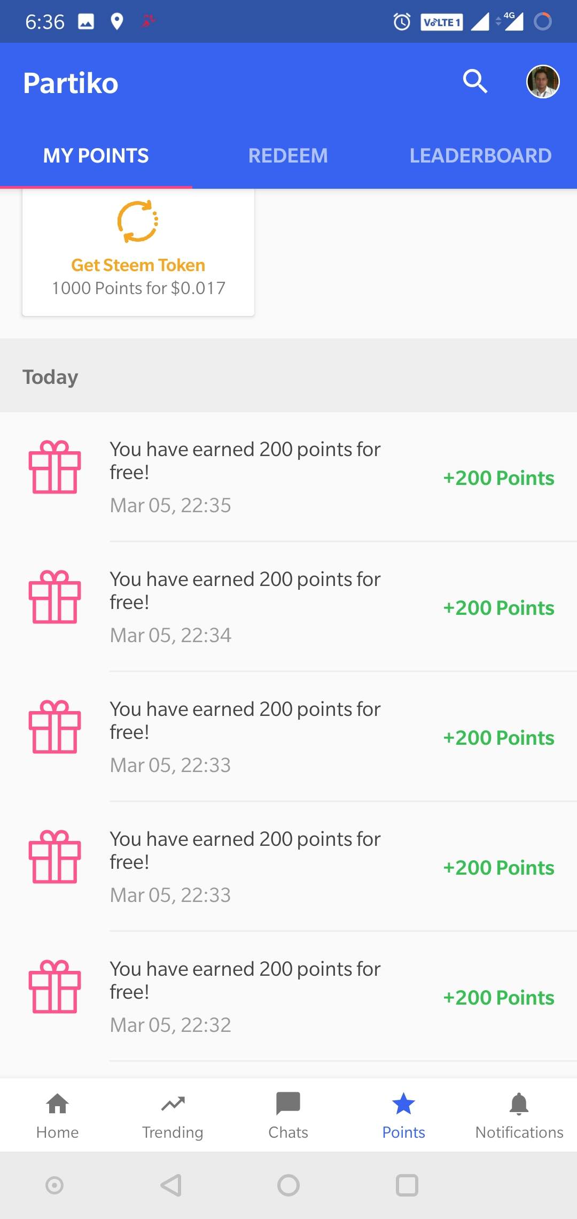This screenshot has width=577, height=1219.
Task: Open Android recent apps square button
Action: (407, 1185)
